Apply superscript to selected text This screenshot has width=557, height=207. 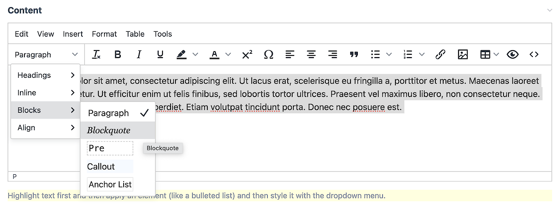(x=247, y=55)
